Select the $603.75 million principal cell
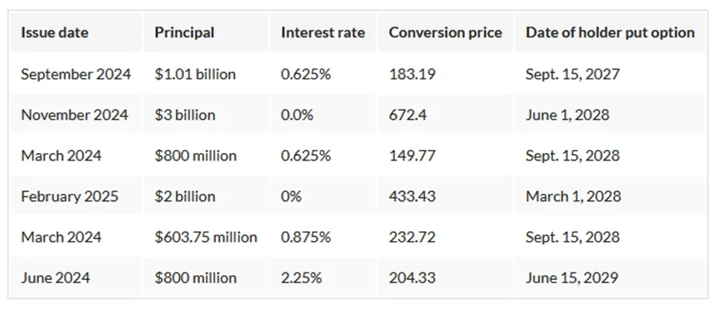718x313 pixels. click(x=206, y=237)
